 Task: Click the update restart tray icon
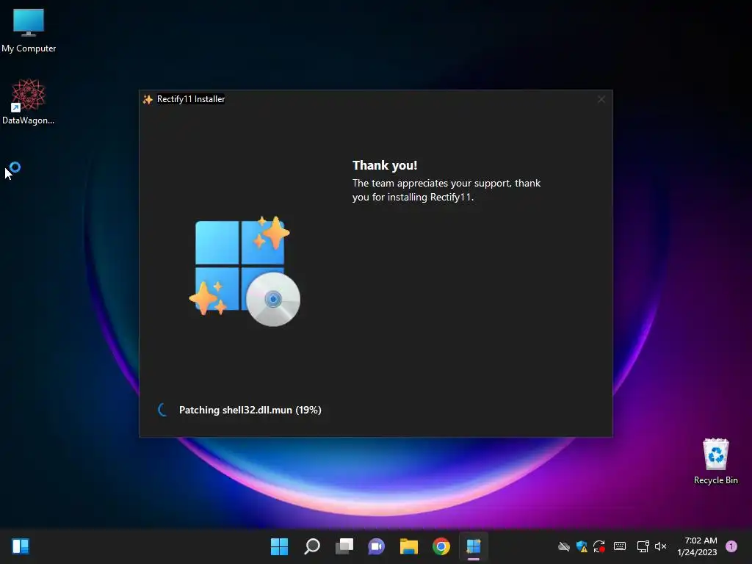pyautogui.click(x=599, y=546)
